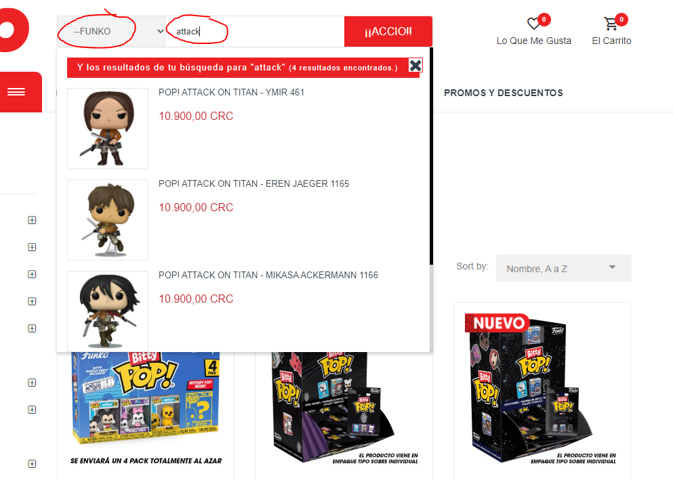Open Mikasa Ackermann 1166 result title
The image size is (673, 480).
(268, 275)
